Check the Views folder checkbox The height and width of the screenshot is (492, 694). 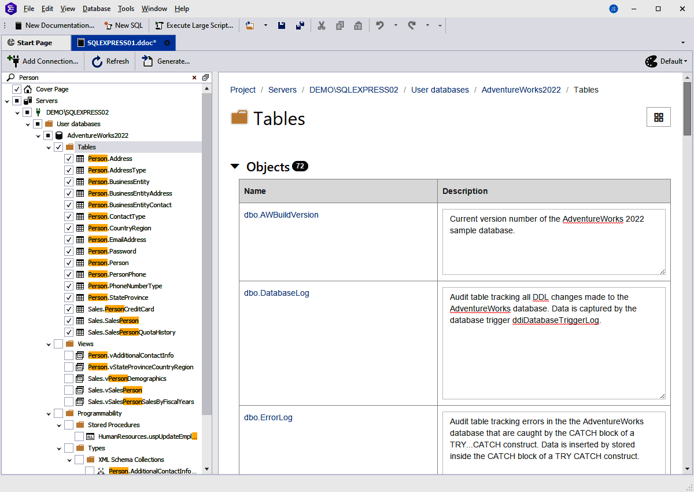[x=58, y=343]
